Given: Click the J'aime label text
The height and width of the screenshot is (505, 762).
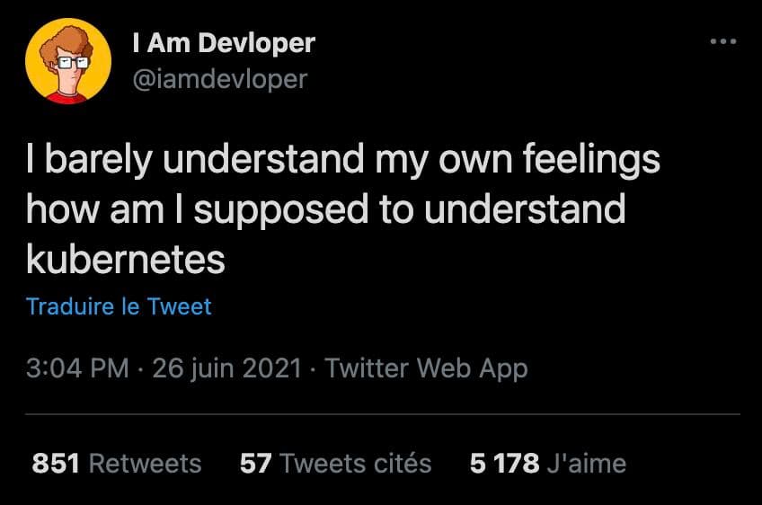Looking at the screenshot, I should [x=587, y=463].
